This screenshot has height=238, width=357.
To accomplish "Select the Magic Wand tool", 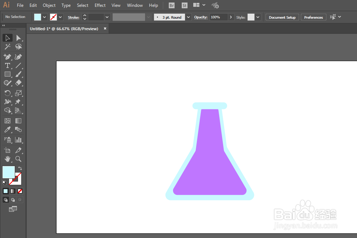I will pos(7,47).
